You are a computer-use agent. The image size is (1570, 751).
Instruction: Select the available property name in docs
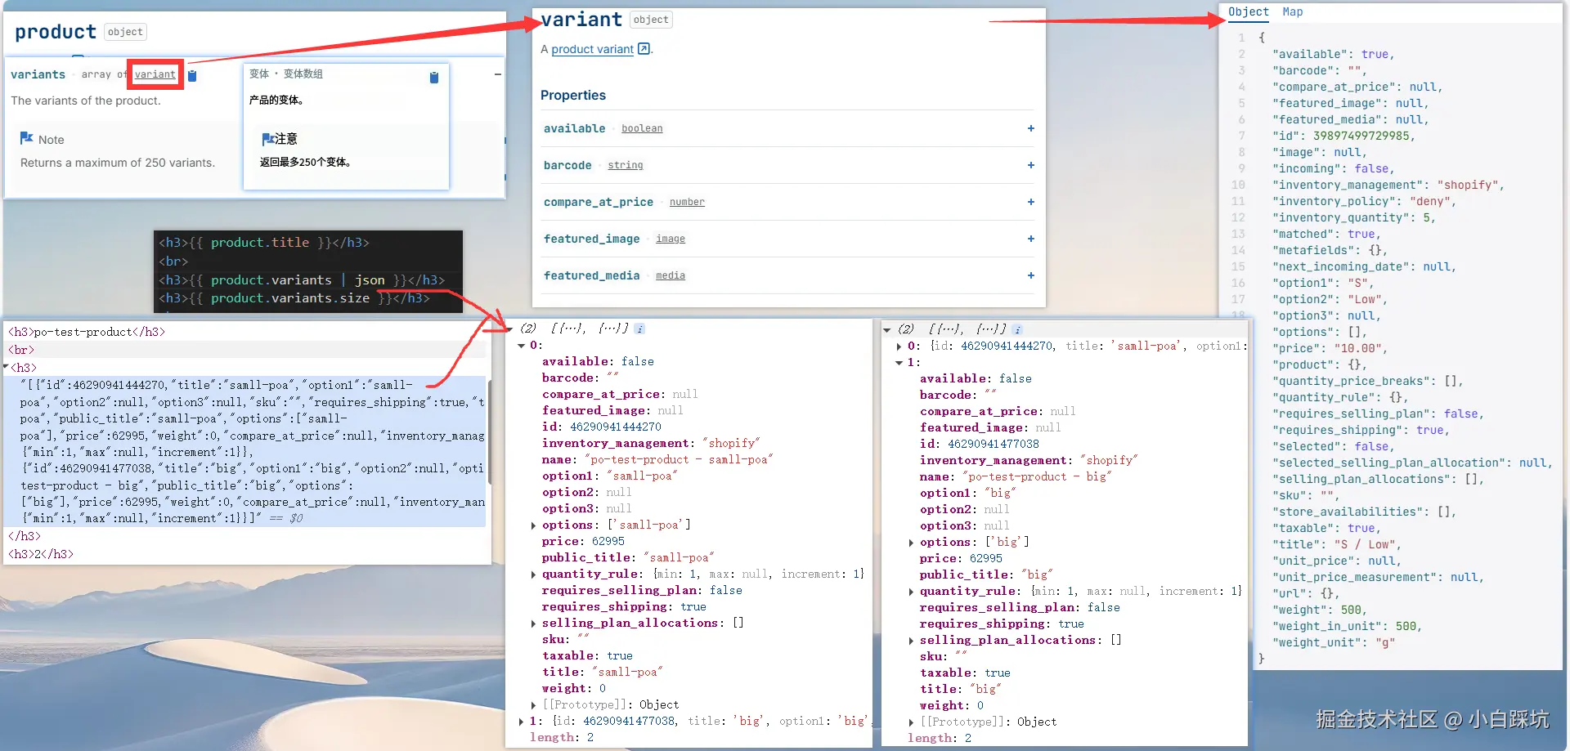pos(575,128)
